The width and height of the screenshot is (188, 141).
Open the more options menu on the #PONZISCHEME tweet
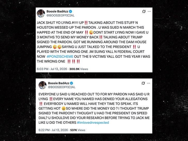click(x=149, y=11)
